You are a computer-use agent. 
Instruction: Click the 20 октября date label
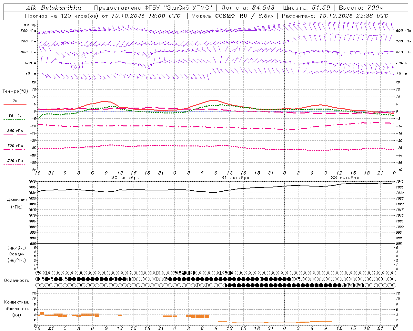click(x=126, y=178)
